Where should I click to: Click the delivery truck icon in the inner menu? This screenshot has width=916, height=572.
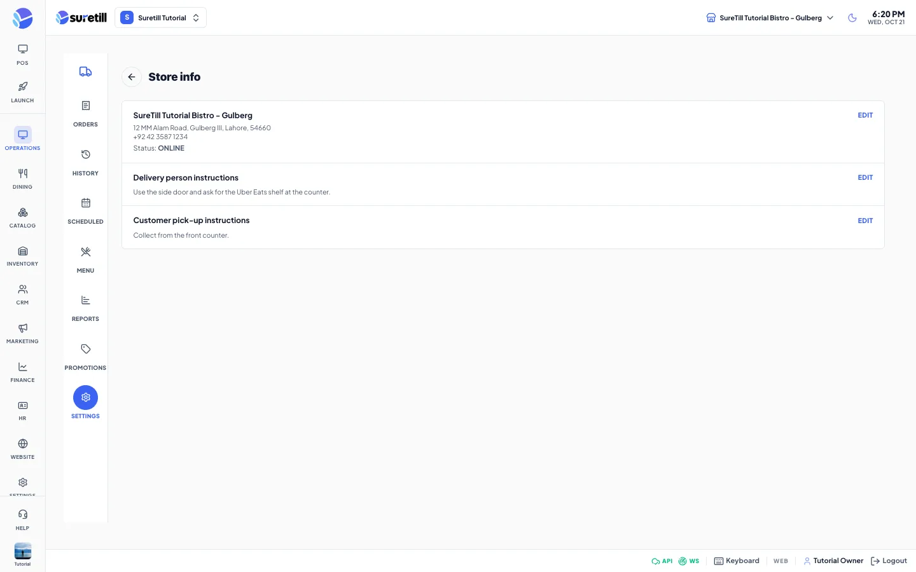point(85,72)
